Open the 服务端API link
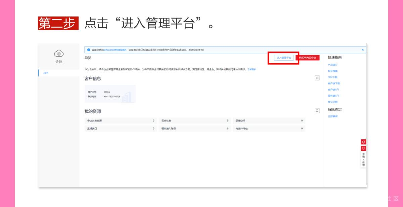 pyautogui.click(x=333, y=96)
